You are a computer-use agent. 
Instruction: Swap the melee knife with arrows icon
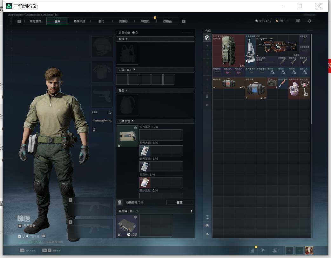click(110, 113)
